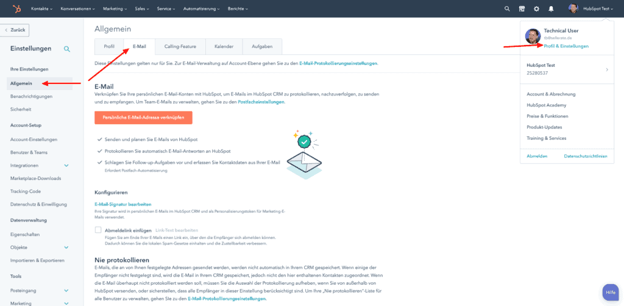
Task: Select HubSpot Academy menu entry
Action: click(x=547, y=105)
